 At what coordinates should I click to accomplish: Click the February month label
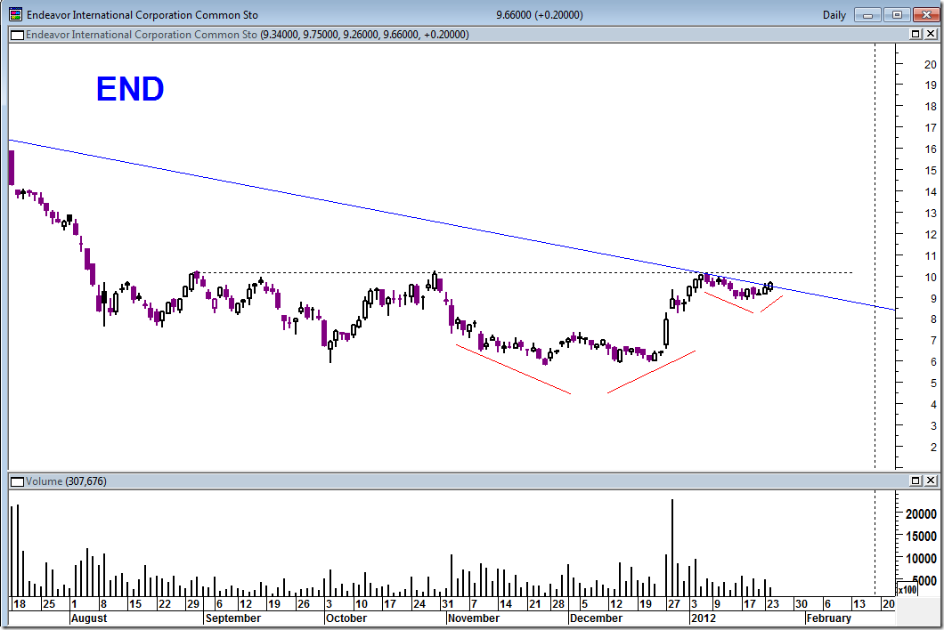click(829, 618)
